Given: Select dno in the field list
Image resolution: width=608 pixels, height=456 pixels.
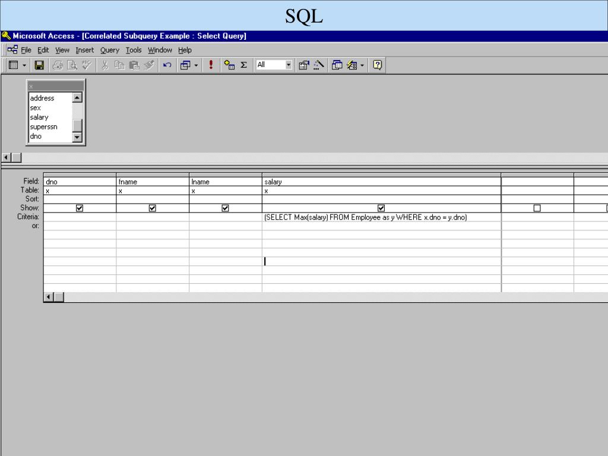Looking at the screenshot, I should click(50, 136).
